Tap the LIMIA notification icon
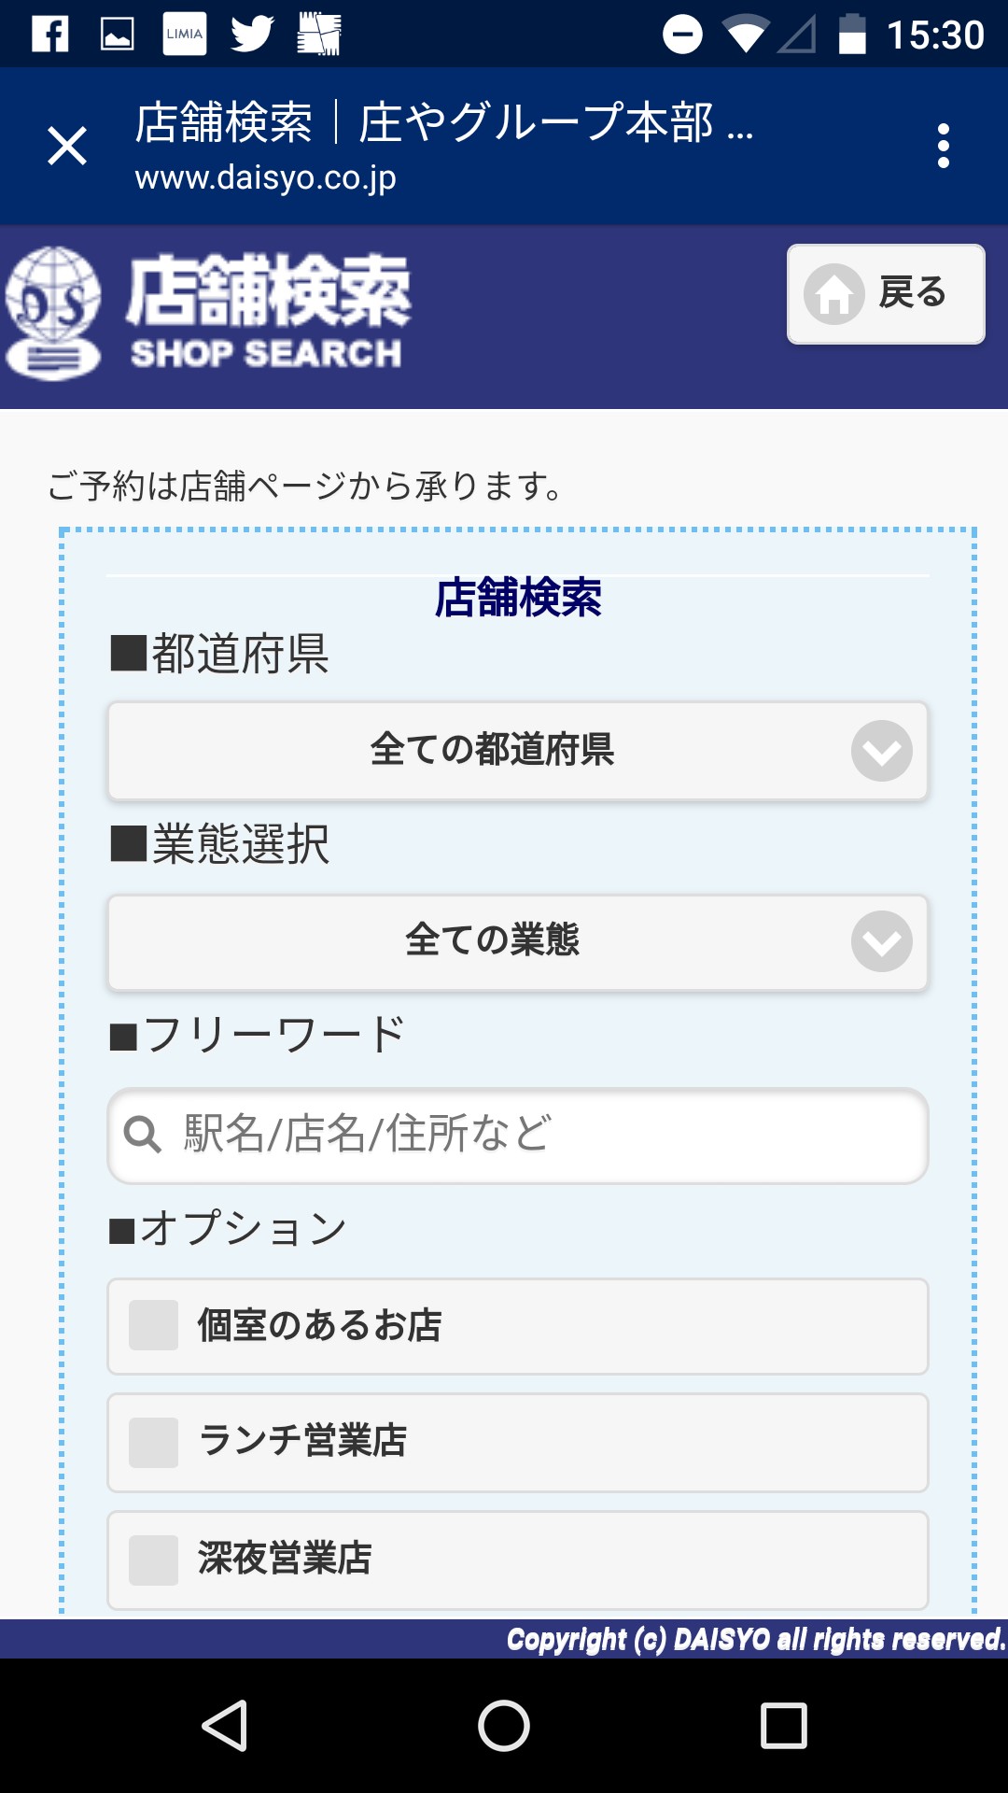1008x1793 pixels. pyautogui.click(x=185, y=35)
